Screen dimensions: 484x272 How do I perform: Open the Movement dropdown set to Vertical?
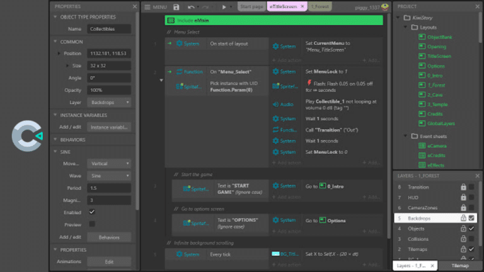[109, 164]
